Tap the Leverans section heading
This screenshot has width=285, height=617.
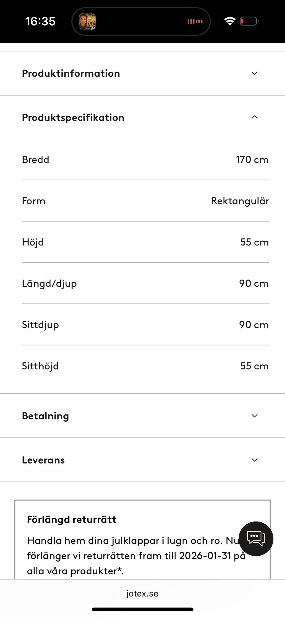pos(43,460)
